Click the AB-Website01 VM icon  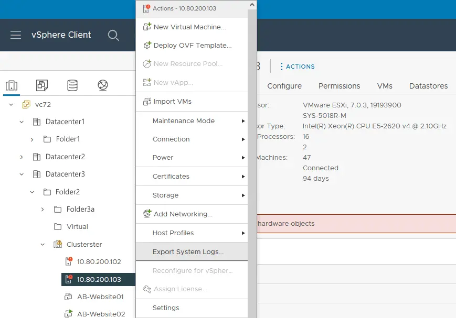point(68,297)
